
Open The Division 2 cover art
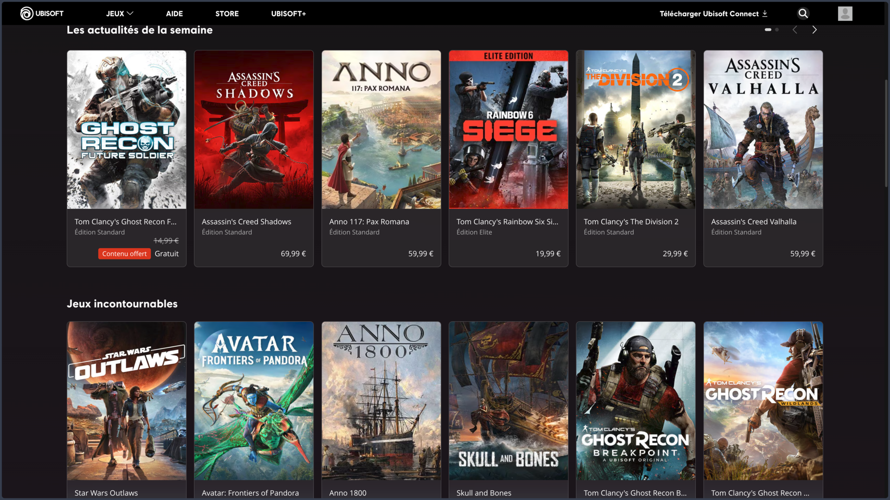(636, 130)
